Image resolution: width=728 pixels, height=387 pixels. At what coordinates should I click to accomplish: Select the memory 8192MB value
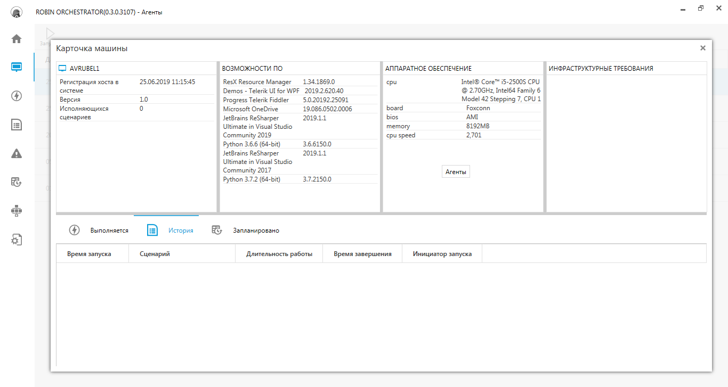click(478, 126)
